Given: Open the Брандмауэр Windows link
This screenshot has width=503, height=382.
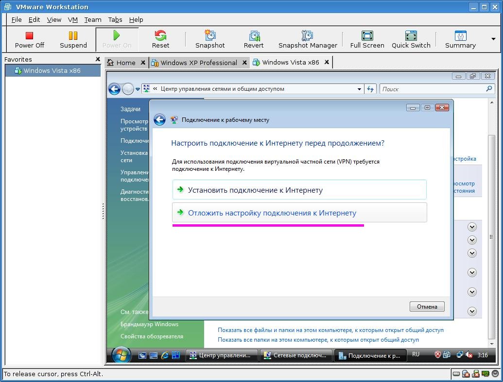Looking at the screenshot, I should [x=150, y=324].
